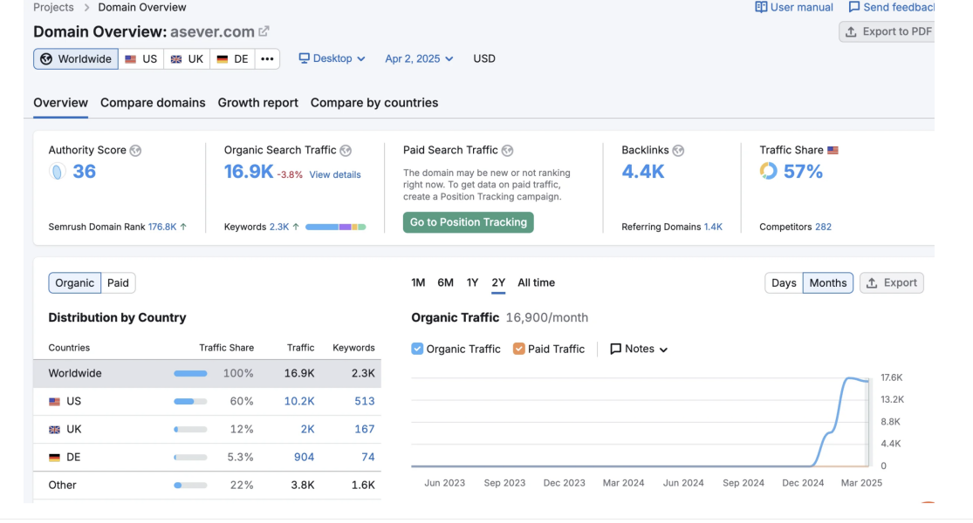Click US traffic value 10.2K

[299, 402]
